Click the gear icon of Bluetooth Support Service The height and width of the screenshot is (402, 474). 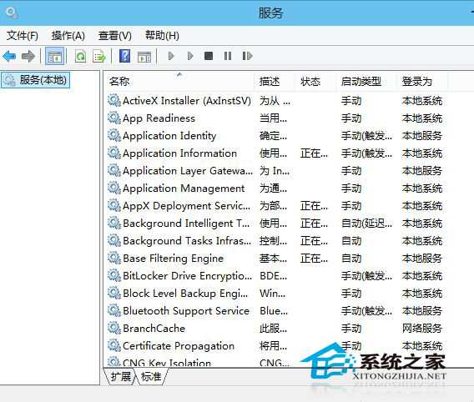pyautogui.click(x=114, y=310)
